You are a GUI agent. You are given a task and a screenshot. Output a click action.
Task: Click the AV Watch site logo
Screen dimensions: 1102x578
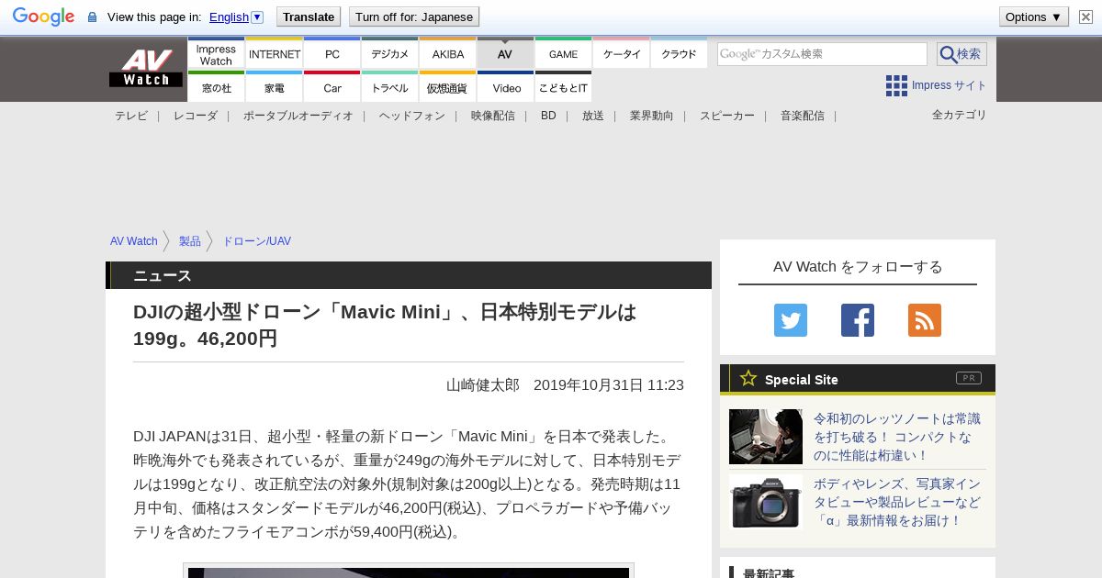[146, 68]
